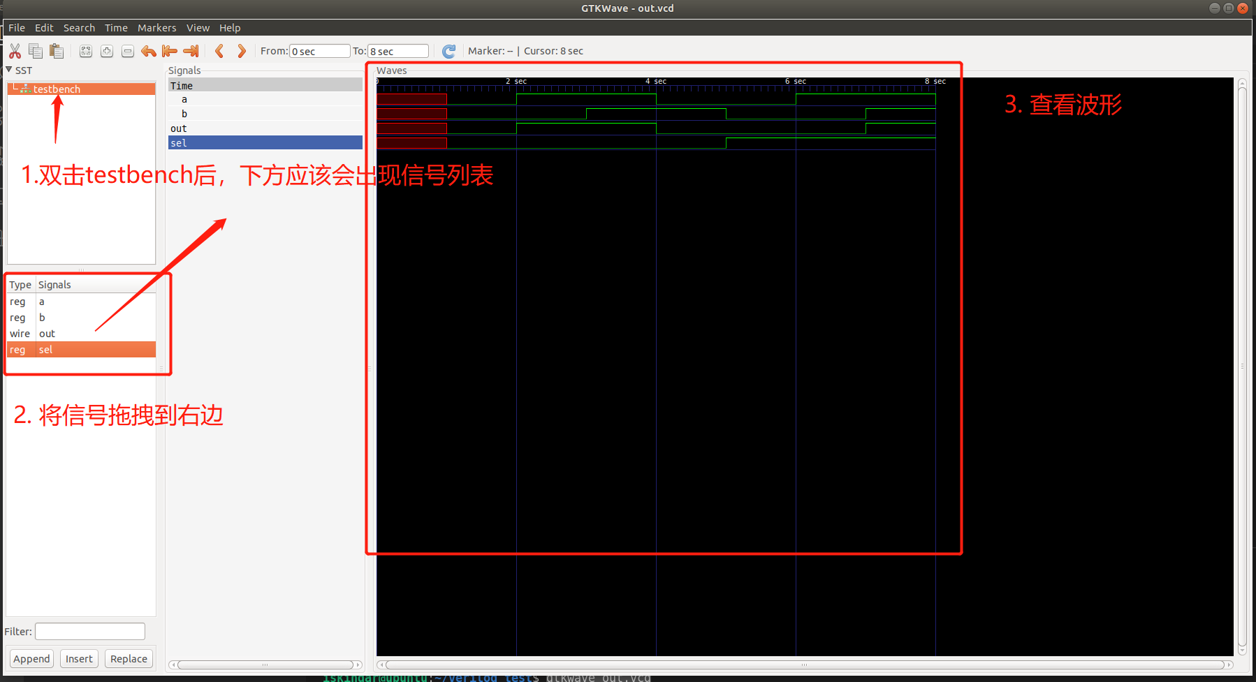Click the Signals pane horizontal scrollbar
This screenshot has height=682, width=1256.
coord(265,665)
